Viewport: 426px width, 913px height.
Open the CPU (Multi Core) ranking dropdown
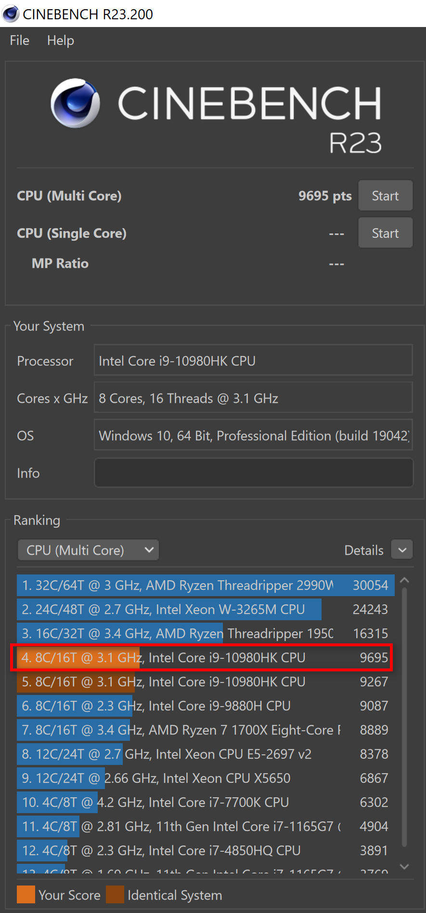point(89,550)
